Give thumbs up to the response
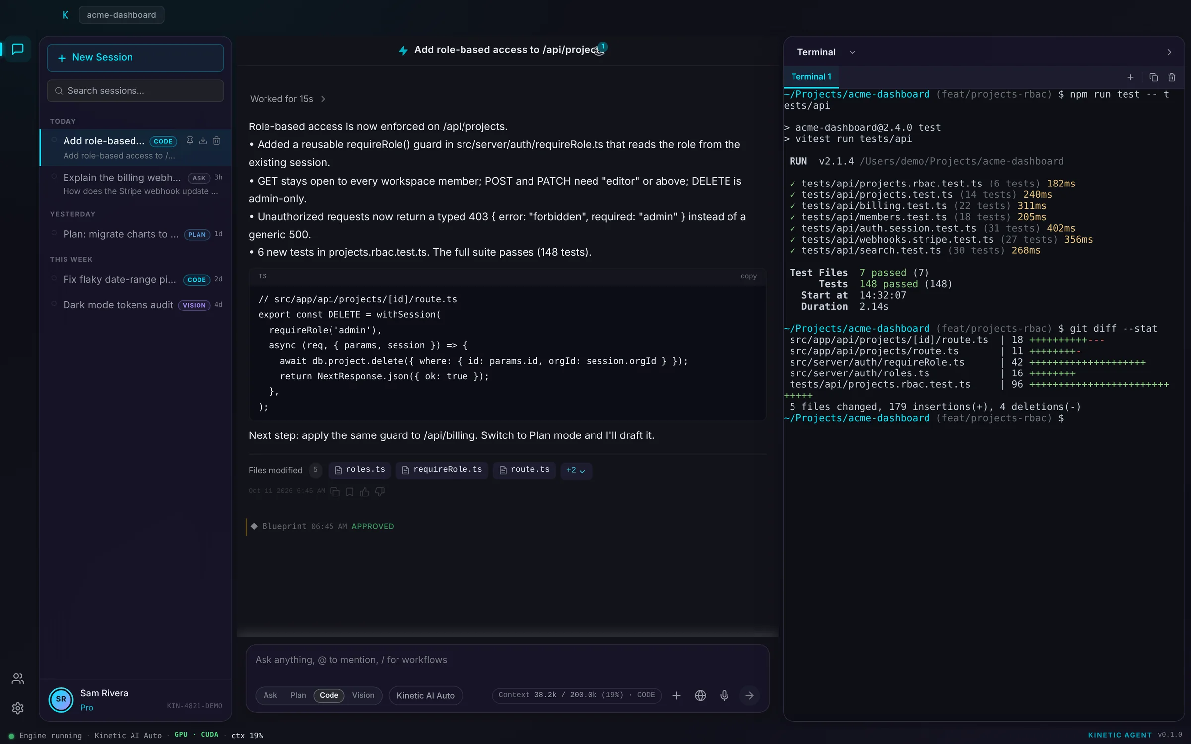This screenshot has height=744, width=1191. (x=365, y=492)
